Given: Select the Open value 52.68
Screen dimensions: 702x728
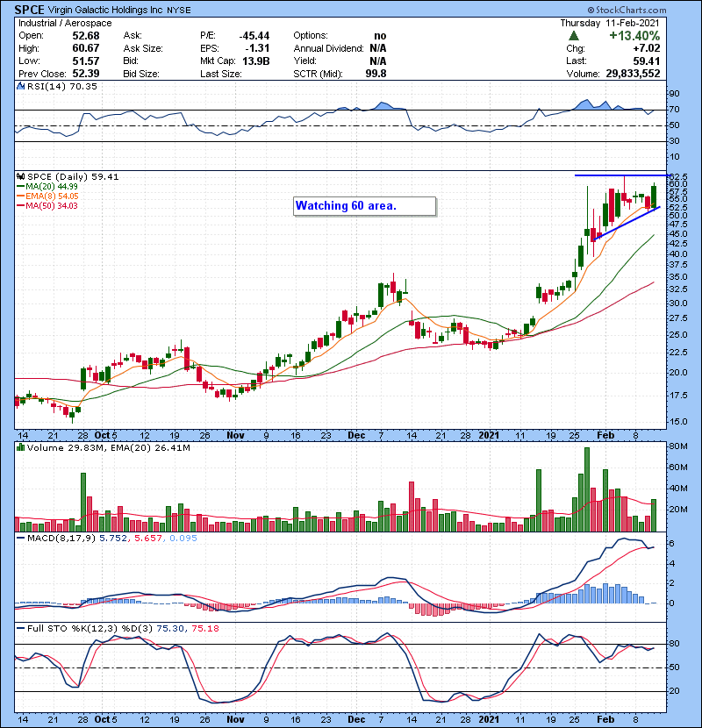Looking at the screenshot, I should tap(86, 36).
